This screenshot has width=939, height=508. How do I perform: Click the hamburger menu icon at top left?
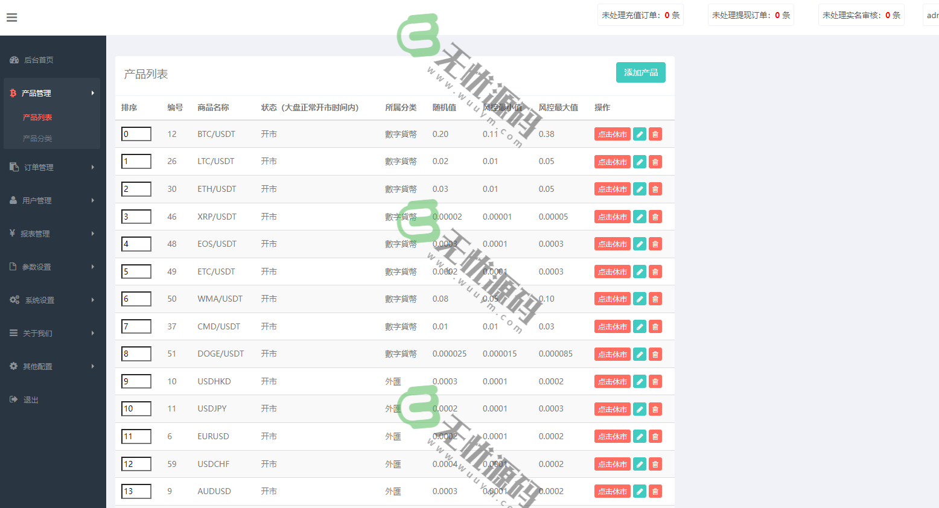[x=11, y=17]
